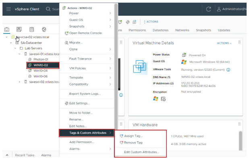Click Open Remote Console menu entry
The height and width of the screenshot is (162, 249).
[85, 33]
